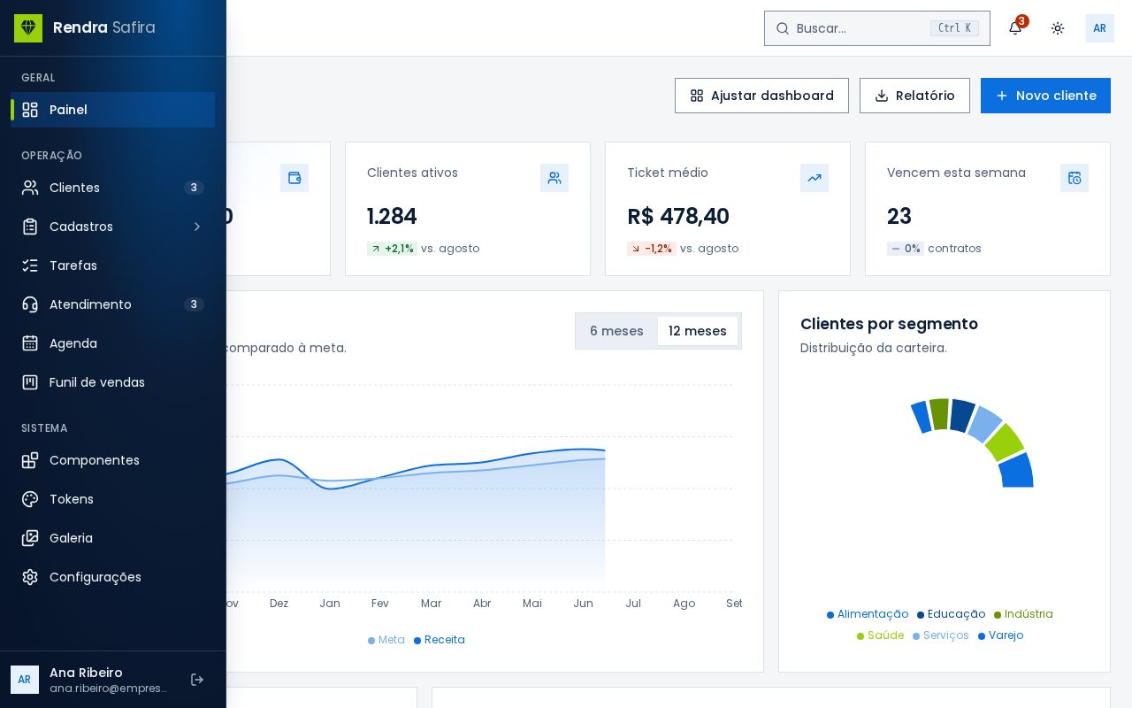Click the Componentes icon in sidebar
Image resolution: width=1132 pixels, height=708 pixels.
click(x=30, y=460)
